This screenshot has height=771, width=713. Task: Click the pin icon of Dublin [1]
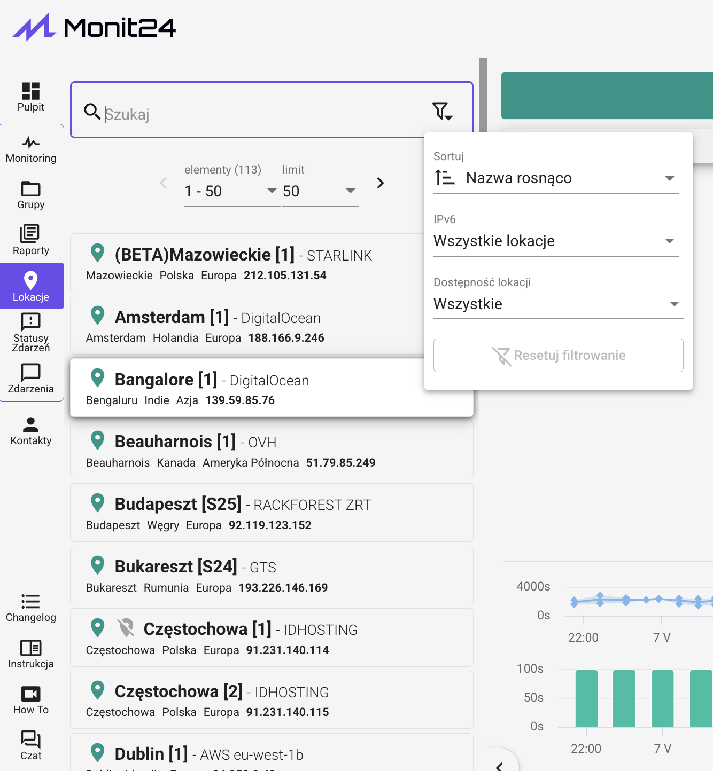click(97, 752)
